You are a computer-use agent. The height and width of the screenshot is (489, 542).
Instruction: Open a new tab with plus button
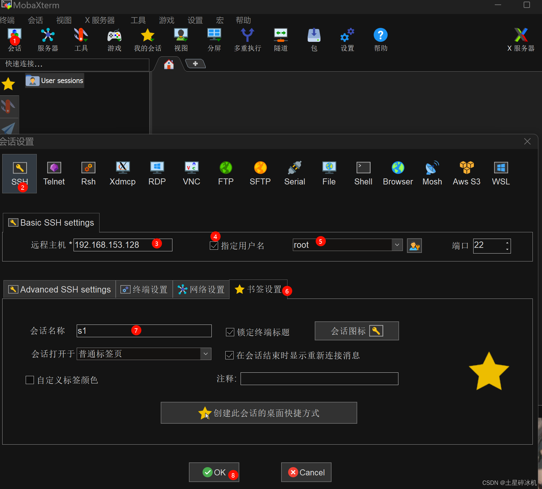tap(195, 64)
